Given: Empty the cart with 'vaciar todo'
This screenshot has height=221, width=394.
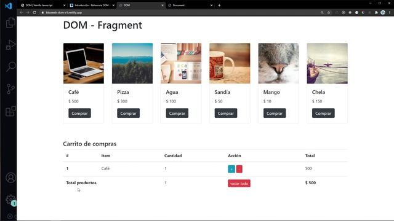Looking at the screenshot, I should 239,184.
